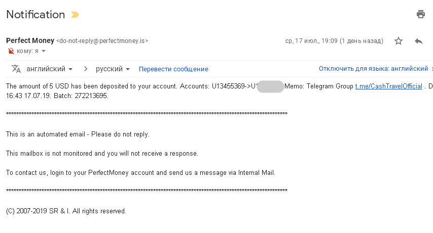
Task: Star this Perfect Money message
Action: [398, 41]
